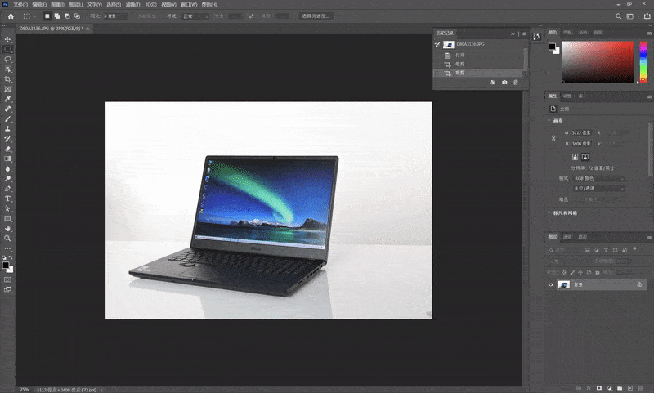Toggle the width-height link chain icon
The width and height of the screenshot is (654, 393).
[555, 138]
